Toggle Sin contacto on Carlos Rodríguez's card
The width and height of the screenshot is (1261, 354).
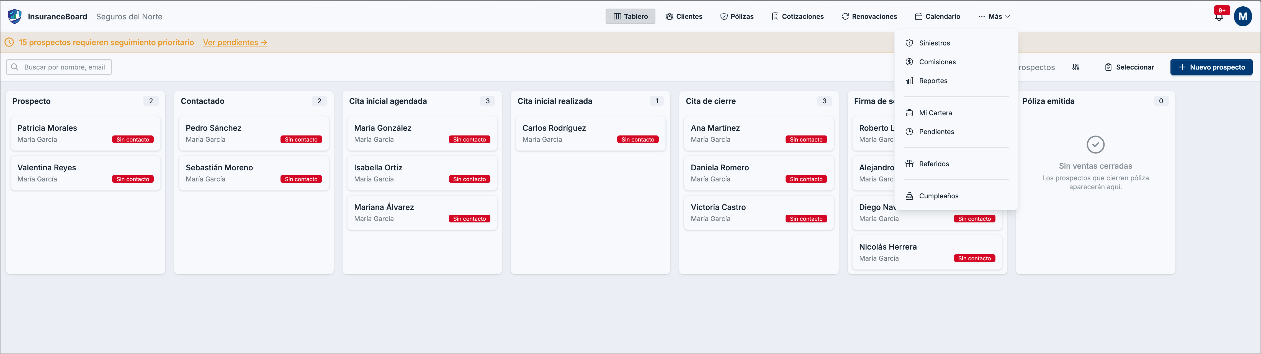[638, 139]
